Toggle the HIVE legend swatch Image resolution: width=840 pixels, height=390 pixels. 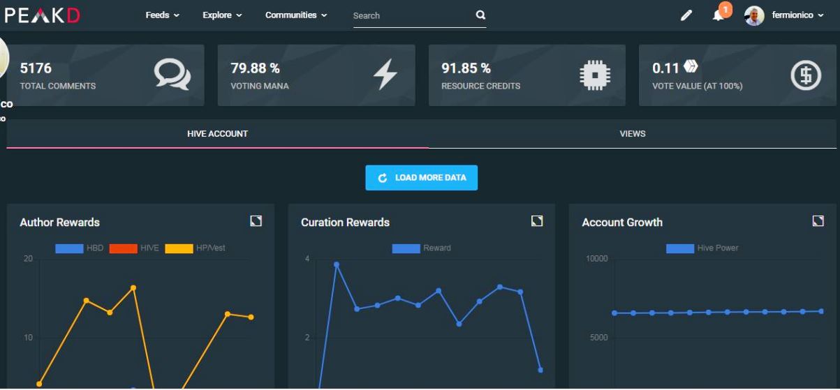(123, 248)
